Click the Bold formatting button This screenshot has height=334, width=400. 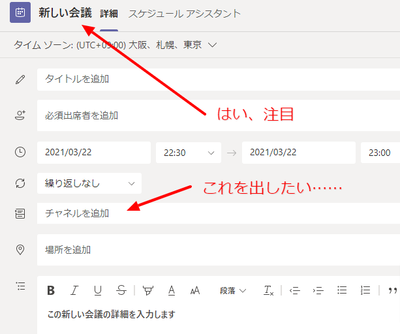pos(51,290)
